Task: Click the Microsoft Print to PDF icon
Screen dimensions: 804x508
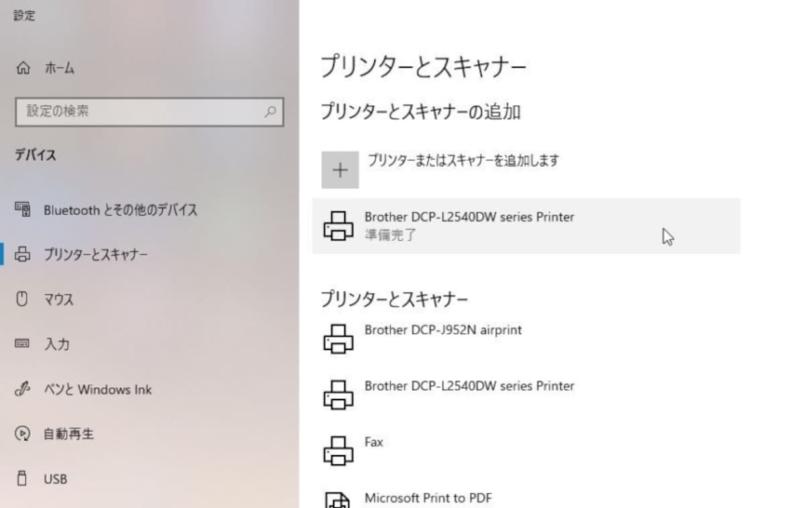Action: (338, 500)
